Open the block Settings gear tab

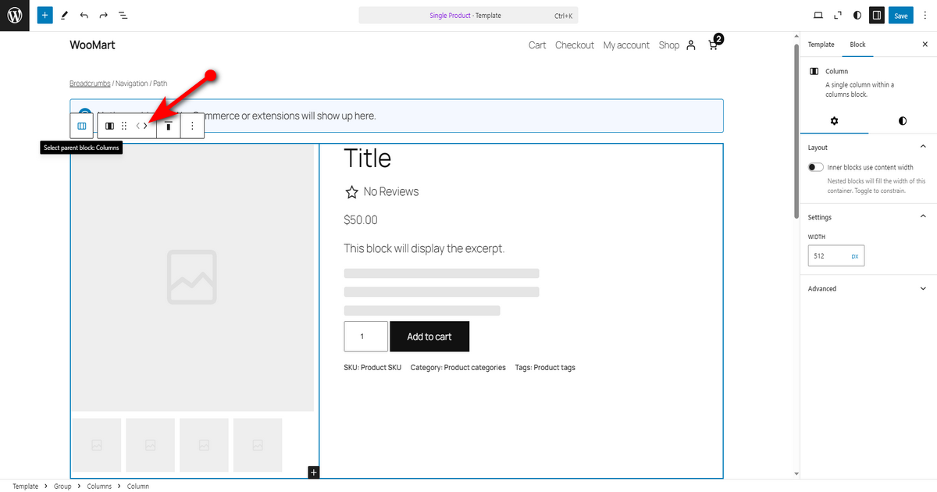[834, 121]
